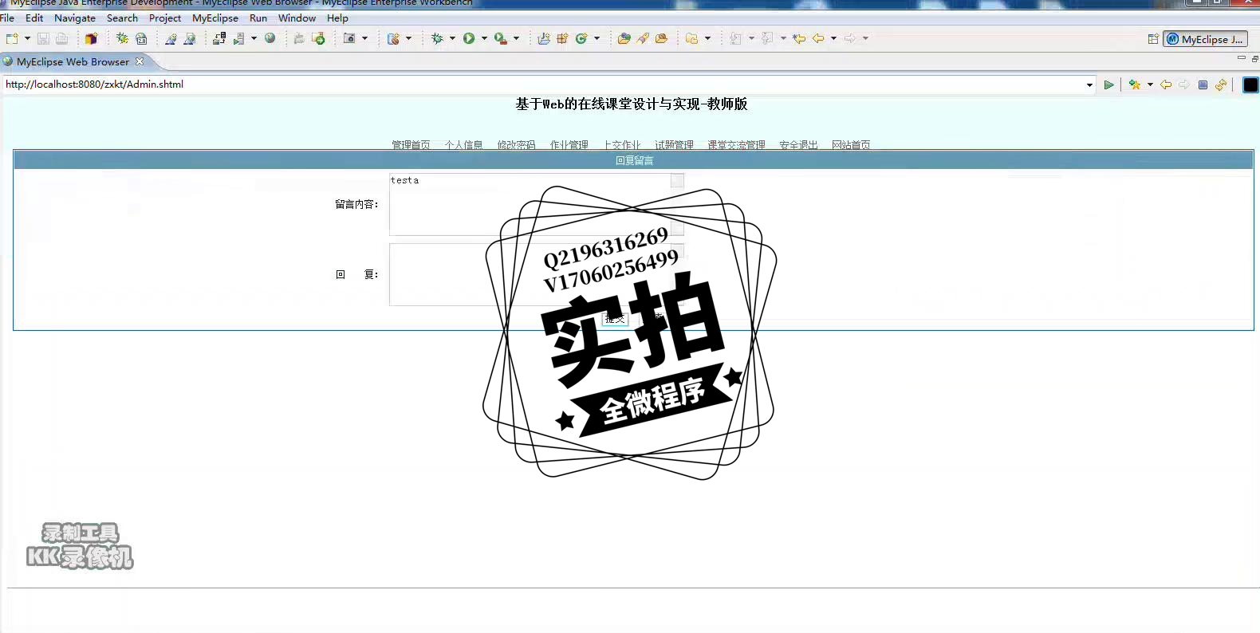The width and height of the screenshot is (1260, 633).
Task: Click the new Java class green C icon
Action: (581, 38)
